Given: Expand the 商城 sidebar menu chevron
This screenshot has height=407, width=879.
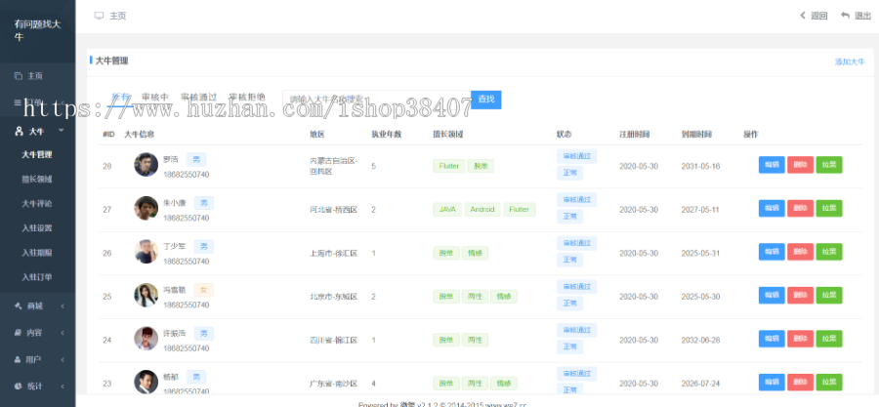Looking at the screenshot, I should tap(63, 306).
